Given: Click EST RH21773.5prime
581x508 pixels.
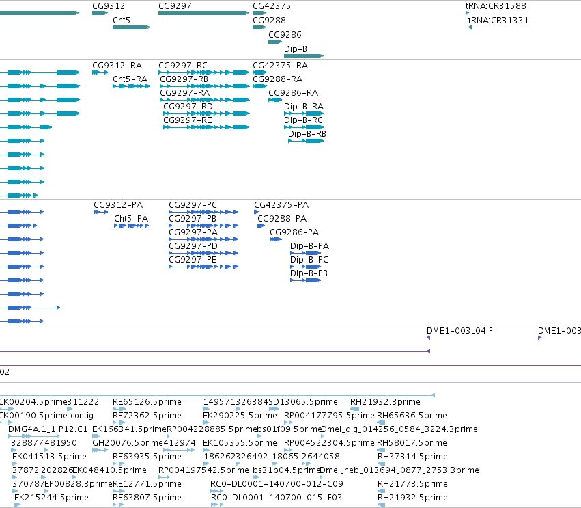Looking at the screenshot, I should [412, 485].
